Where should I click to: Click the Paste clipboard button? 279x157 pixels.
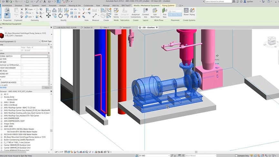[x=16, y=12]
